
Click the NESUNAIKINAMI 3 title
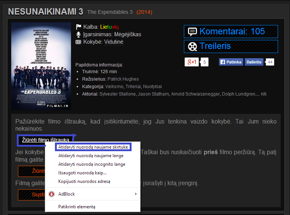[46, 12]
